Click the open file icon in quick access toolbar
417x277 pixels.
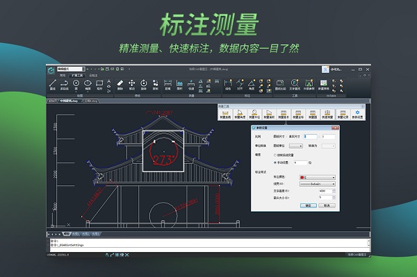102,69
